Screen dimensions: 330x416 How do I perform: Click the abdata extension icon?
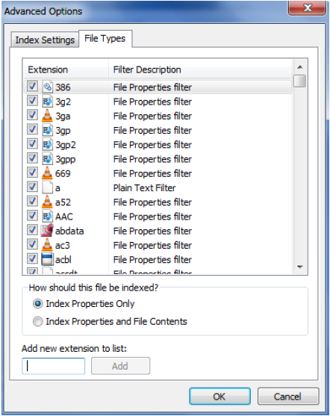coord(47,230)
